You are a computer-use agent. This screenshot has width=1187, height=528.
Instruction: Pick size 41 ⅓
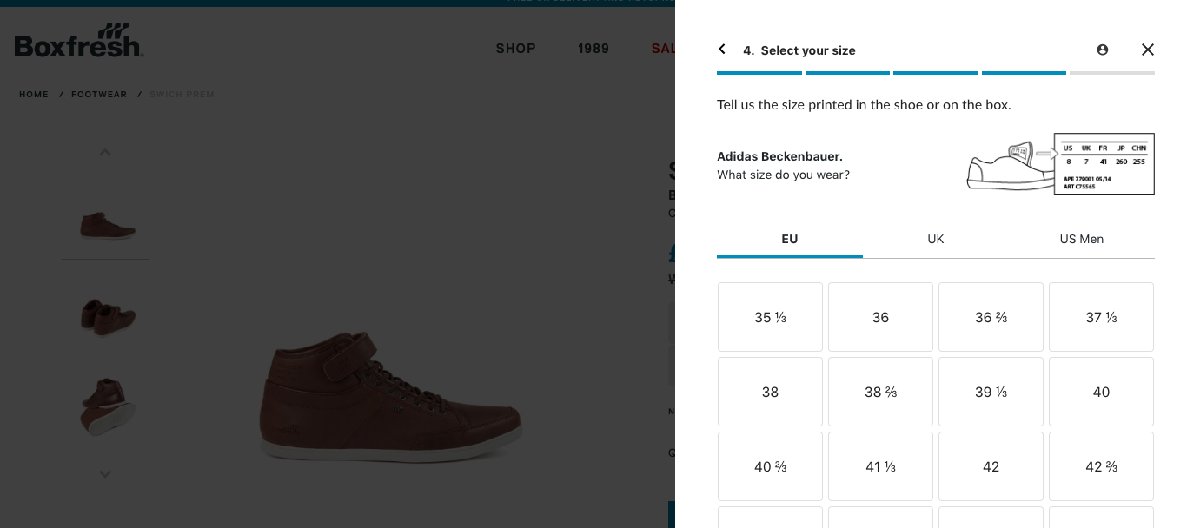(x=880, y=466)
